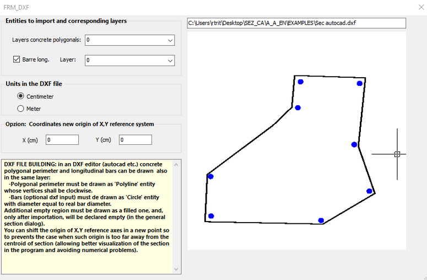
Task: Click the X (cm) origin input field
Action: pyautogui.click(x=62, y=140)
